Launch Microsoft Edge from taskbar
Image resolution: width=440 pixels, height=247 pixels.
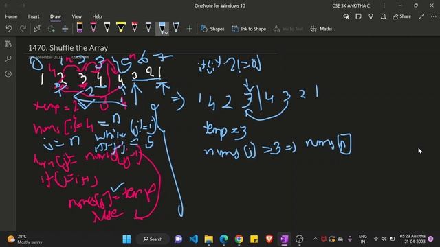click(223, 239)
